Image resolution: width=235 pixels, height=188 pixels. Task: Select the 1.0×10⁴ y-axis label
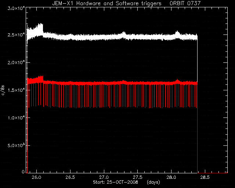(x=16, y=117)
